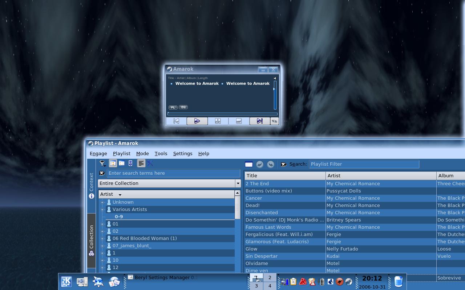This screenshot has height=290, width=465.
Task: Click stop button in Amarok player
Action: (x=239, y=121)
